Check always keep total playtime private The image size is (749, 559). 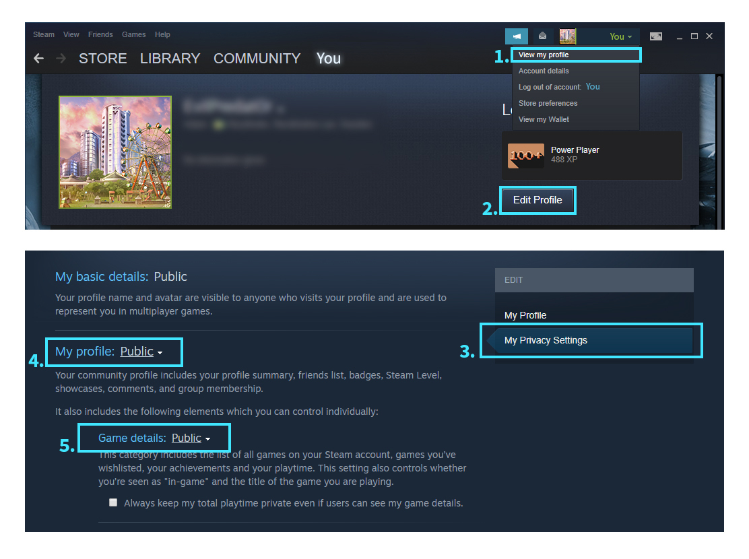coord(113,502)
